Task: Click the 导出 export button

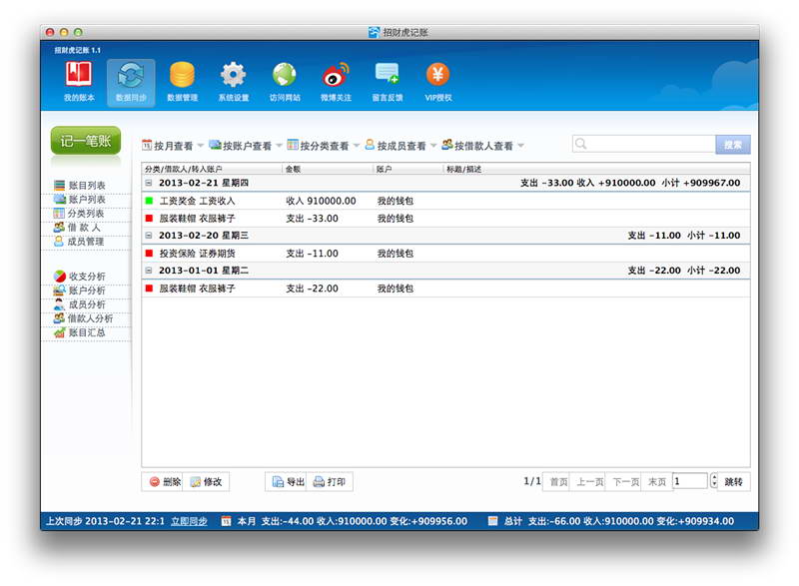Action: [x=288, y=481]
